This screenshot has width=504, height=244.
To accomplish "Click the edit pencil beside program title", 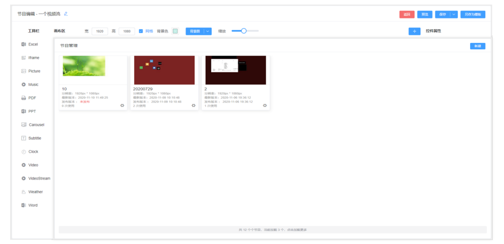I will point(66,14).
